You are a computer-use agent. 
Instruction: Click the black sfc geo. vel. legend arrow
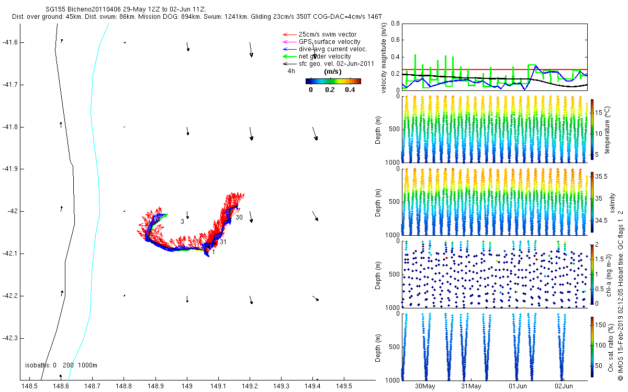point(289,63)
